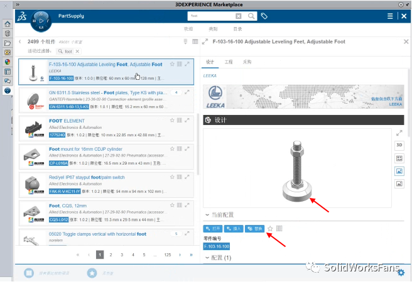The image size is (412, 284).
Task: Switch preview to 3D mode
Action: [x=399, y=145]
